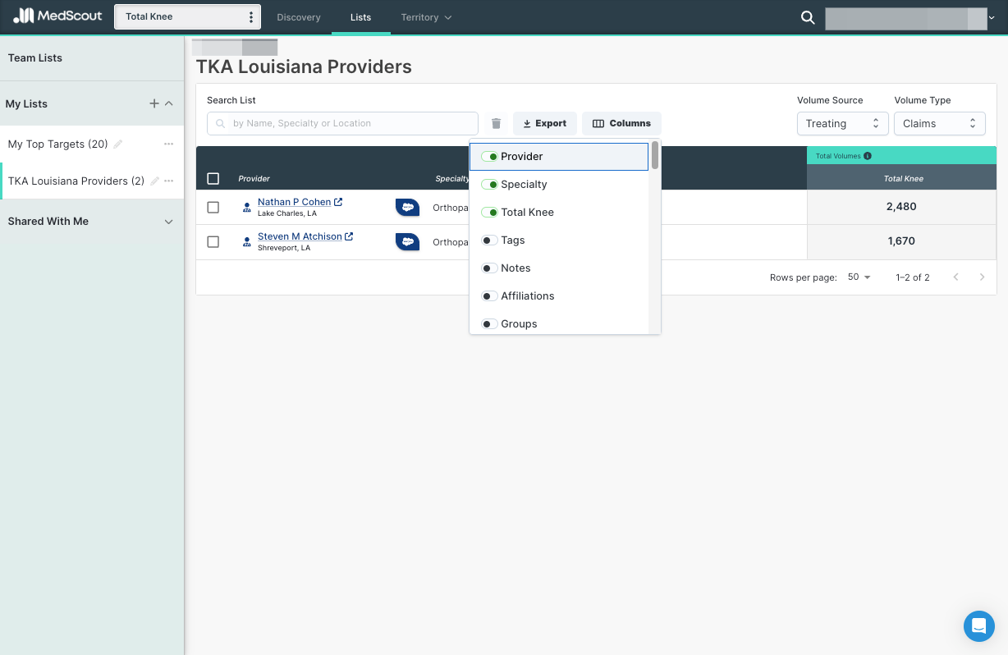Go to previous page arrow
1008x655 pixels.
(955, 277)
